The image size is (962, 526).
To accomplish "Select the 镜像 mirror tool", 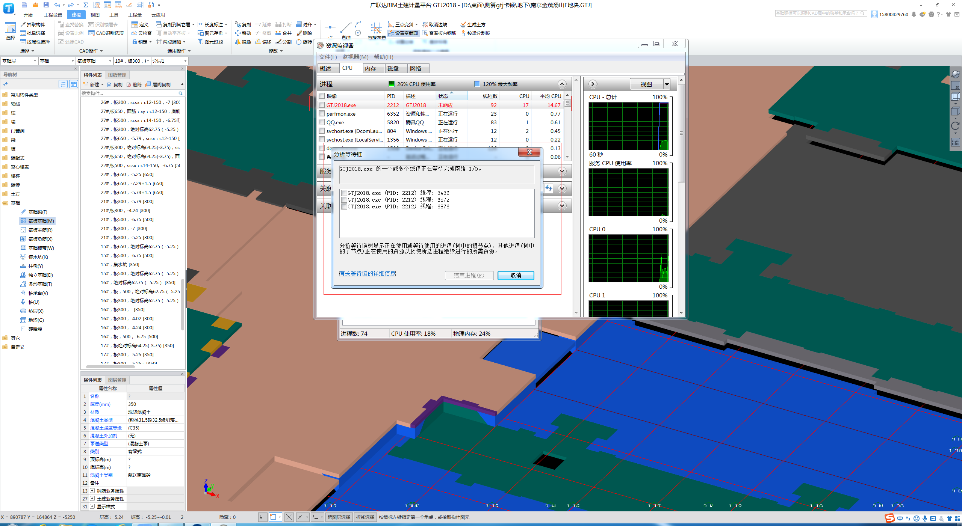I will pos(243,42).
